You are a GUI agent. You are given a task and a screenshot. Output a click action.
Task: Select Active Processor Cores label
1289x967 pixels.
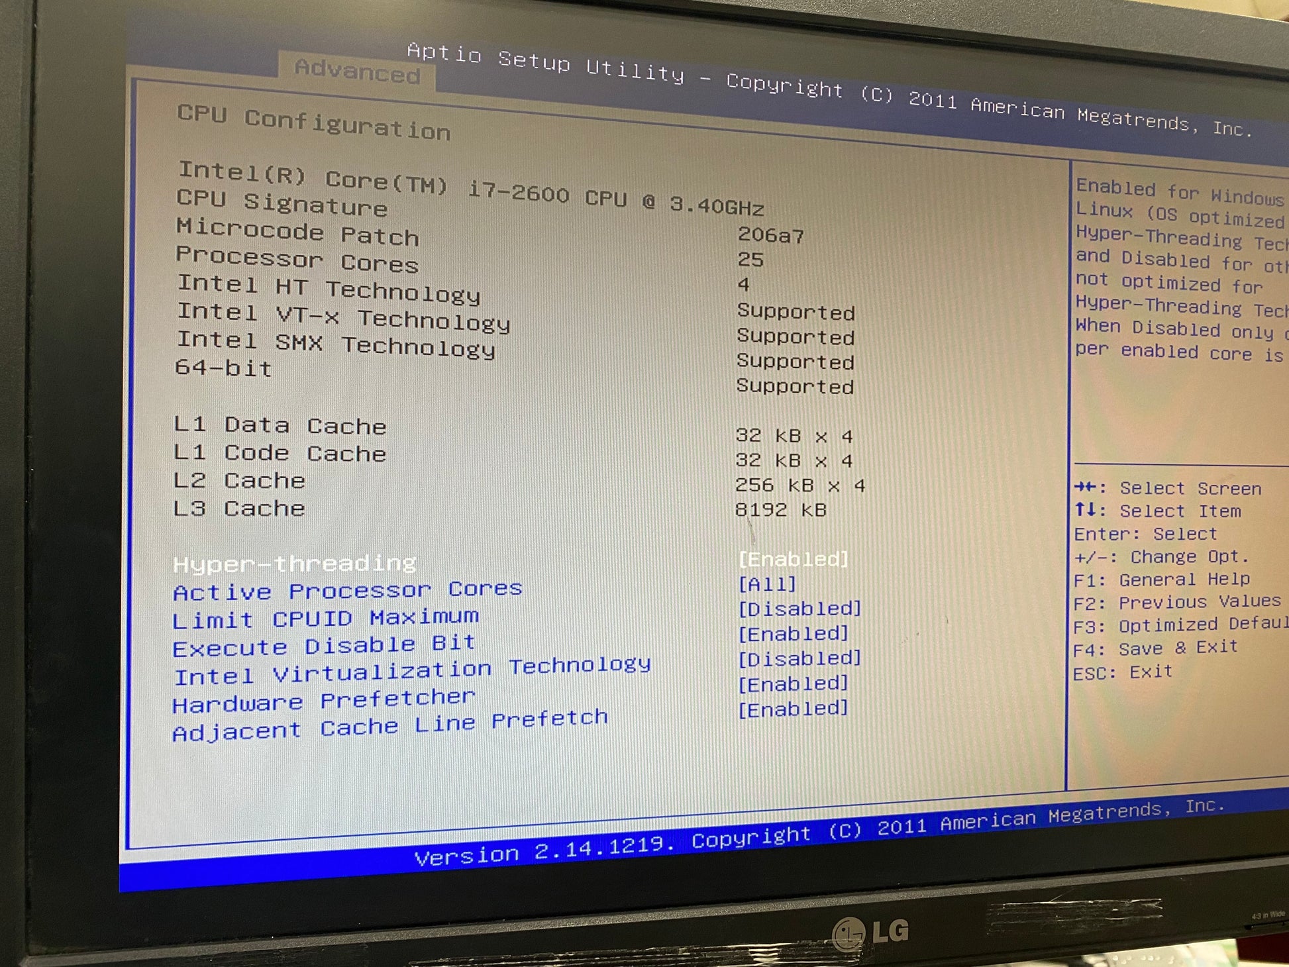(x=347, y=590)
